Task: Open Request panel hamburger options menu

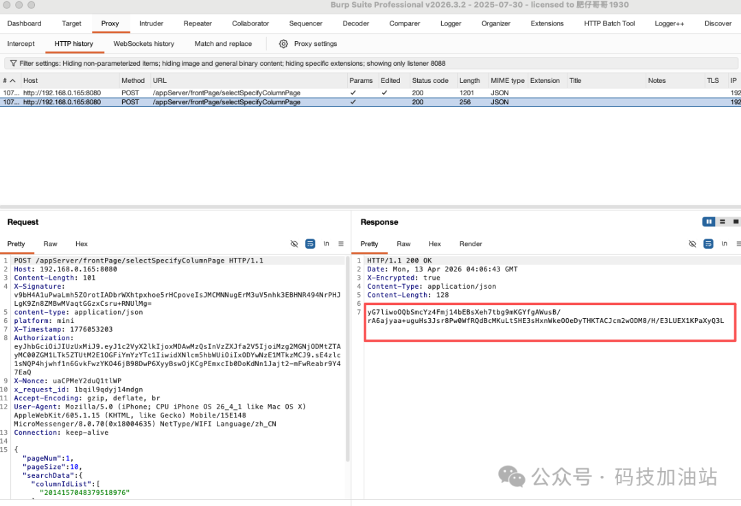Action: (341, 244)
